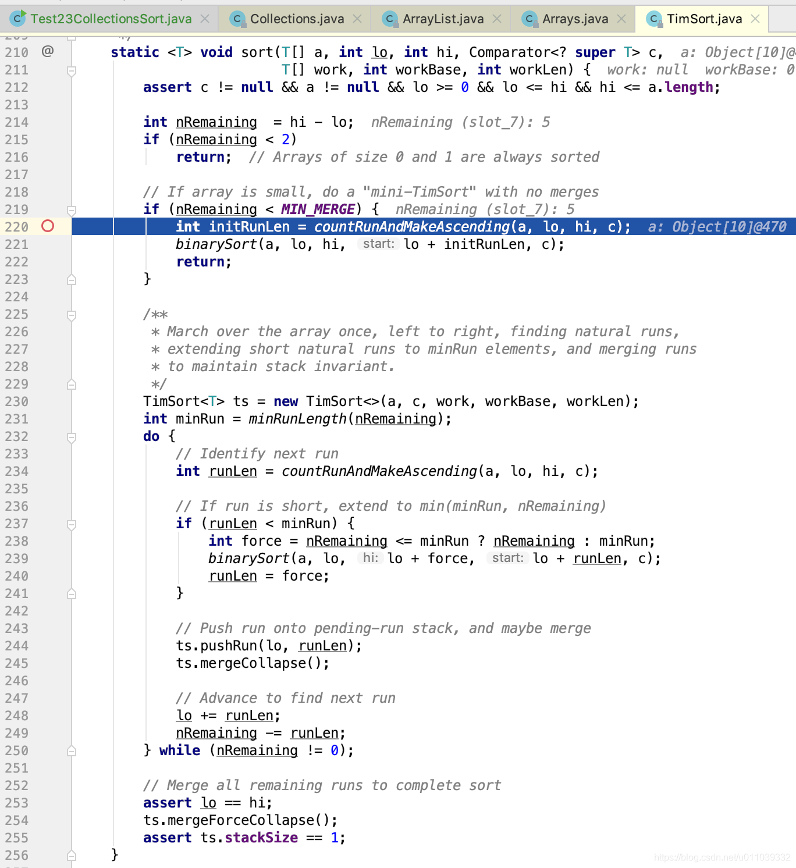Toggle a breakpoint at line 244 gutter
The width and height of the screenshot is (796, 868).
point(49,646)
